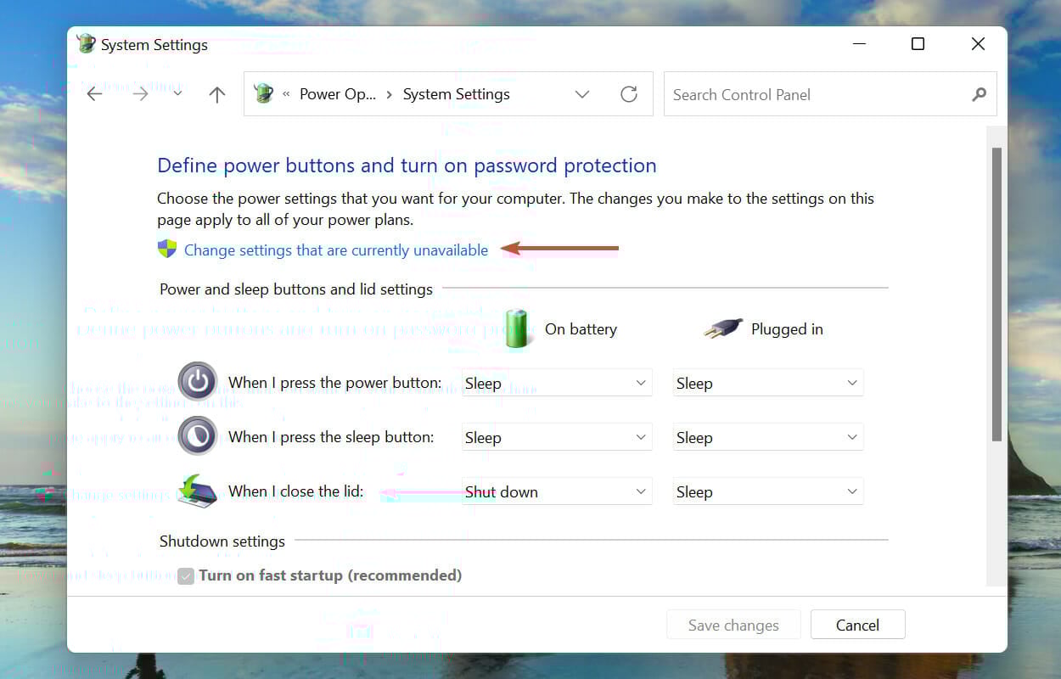Click the Save changes button
Viewport: 1061px width, 679px height.
[733, 625]
